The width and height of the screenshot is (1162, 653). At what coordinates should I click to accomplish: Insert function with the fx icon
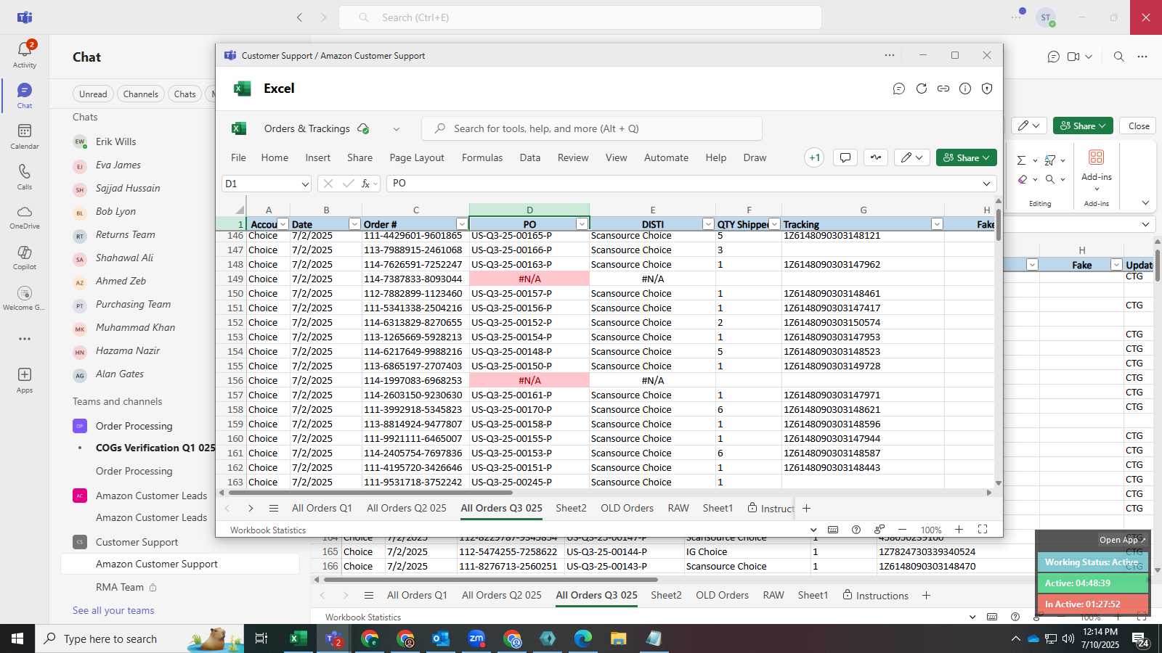[366, 184]
